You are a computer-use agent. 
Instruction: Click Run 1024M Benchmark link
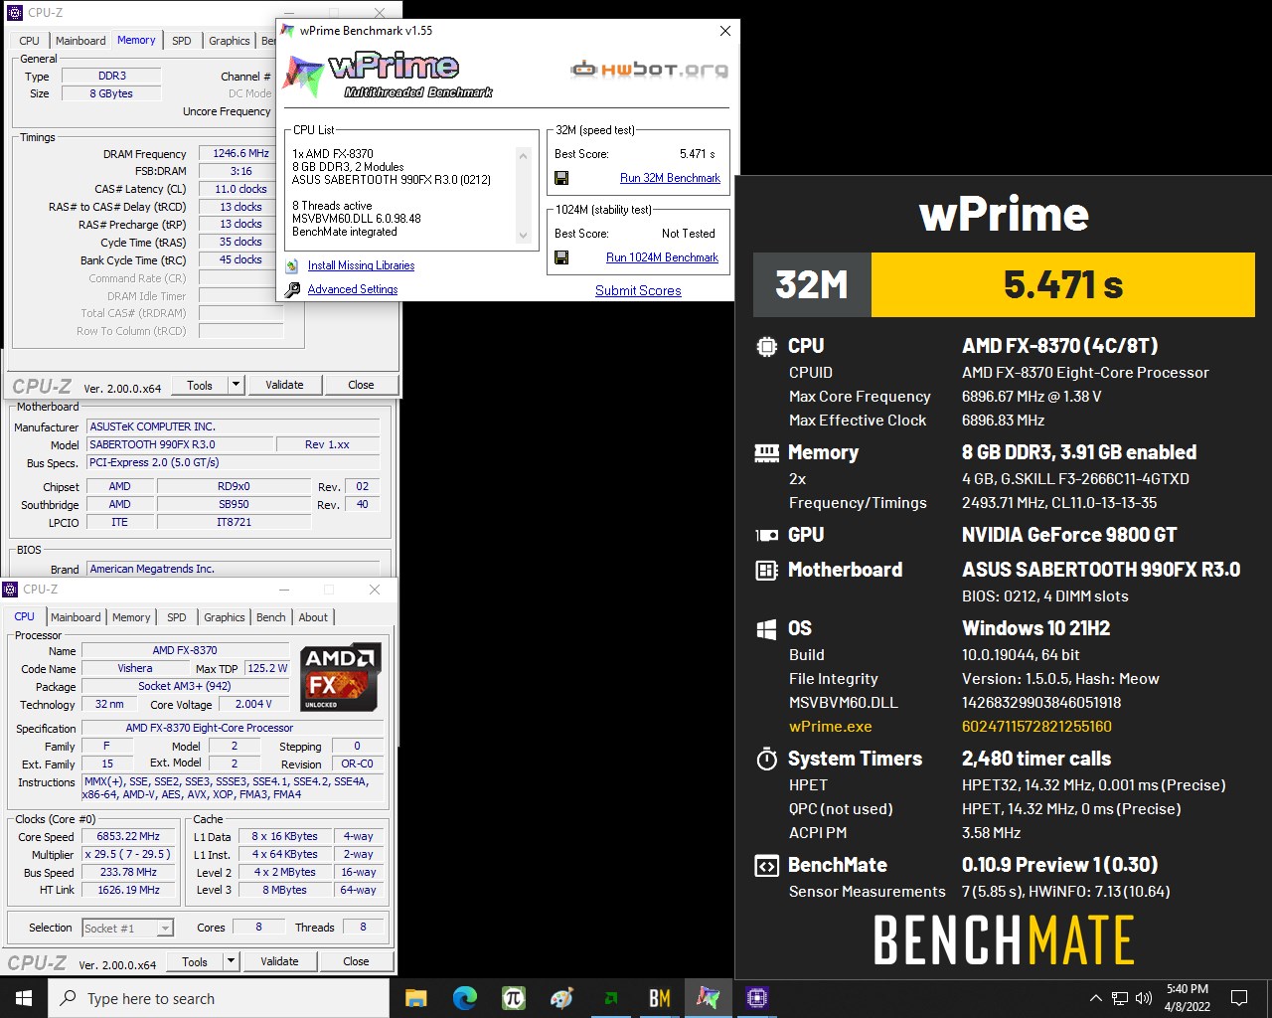click(x=662, y=257)
